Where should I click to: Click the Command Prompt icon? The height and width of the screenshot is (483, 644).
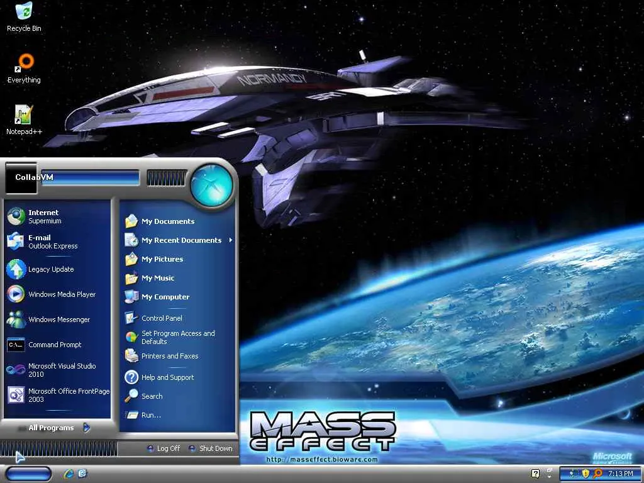(x=16, y=345)
